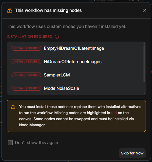Click the warning triangle in dialog header
This screenshot has height=162, width=152.
pos(9,10)
